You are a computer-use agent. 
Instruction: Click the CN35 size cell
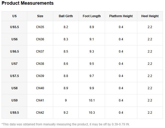[40, 27]
